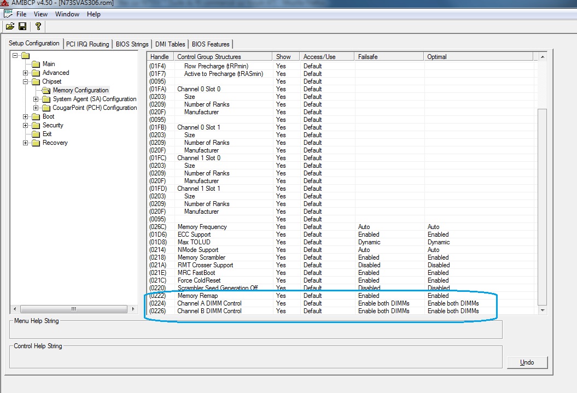Open the Window menu
This screenshot has width=577, height=393.
(67, 14)
